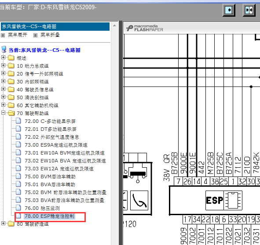Click the 菜单展开 link
Viewport: 260px width, 245px height.
pyautogui.click(x=18, y=35)
